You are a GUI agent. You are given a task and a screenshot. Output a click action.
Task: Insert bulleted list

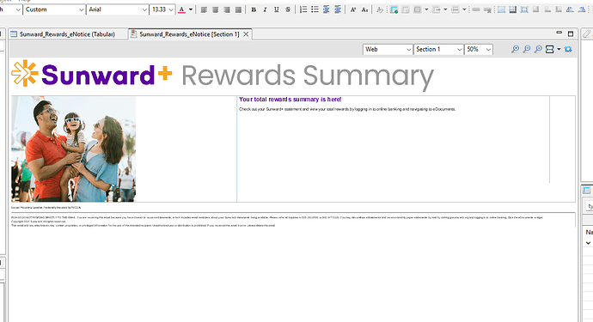315,9
